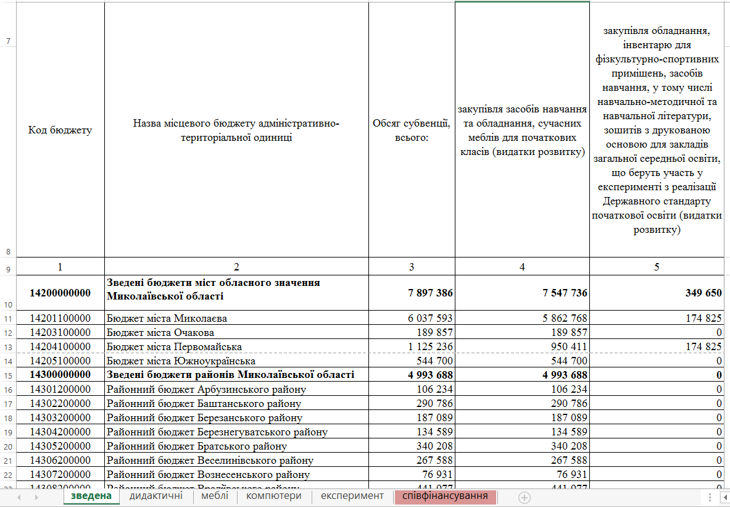Image resolution: width=730 pixels, height=507 pixels.
Task: Select the Назва місцевого бюджету header cell
Action: point(236,130)
